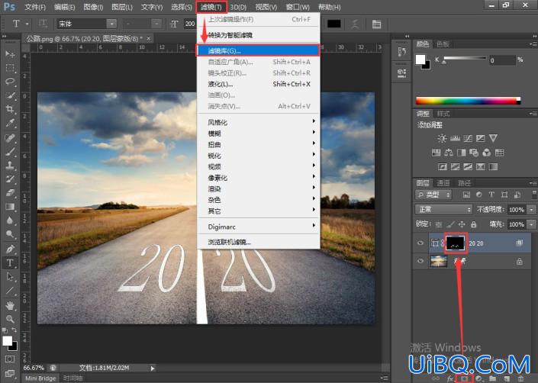
Task: Hide the 20 20 text layer
Action: 420,243
